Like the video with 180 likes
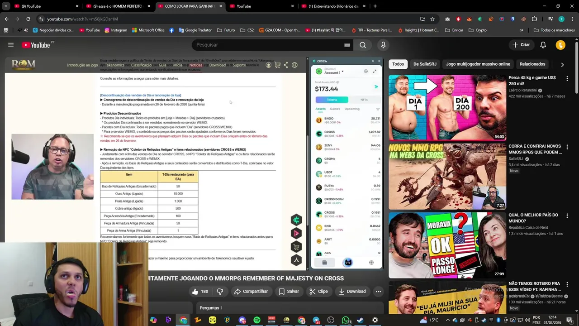This screenshot has height=326, width=579. (x=199, y=292)
